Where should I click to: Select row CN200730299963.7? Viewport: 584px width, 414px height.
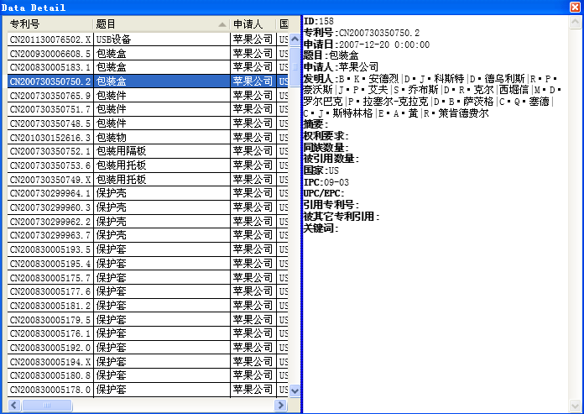pyautogui.click(x=149, y=235)
